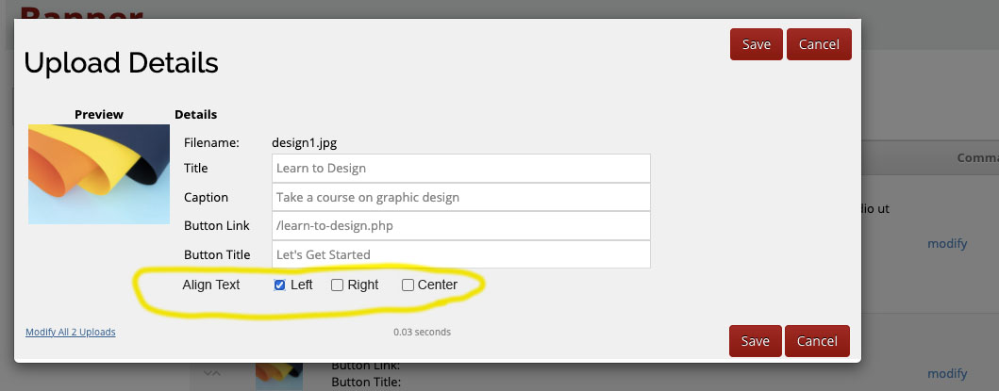Click the top Cancel button

[819, 44]
